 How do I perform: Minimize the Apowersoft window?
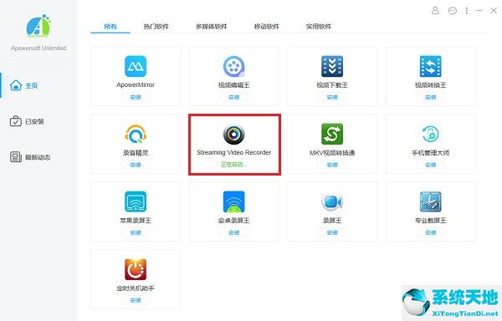coord(479,11)
